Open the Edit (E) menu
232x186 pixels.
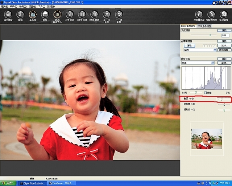point(13,7)
